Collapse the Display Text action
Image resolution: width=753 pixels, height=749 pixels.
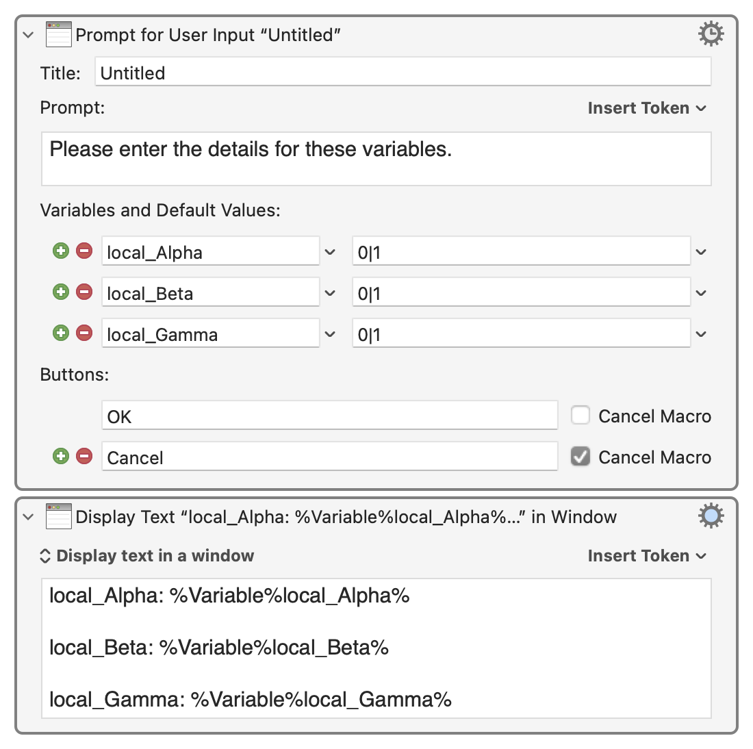[29, 517]
